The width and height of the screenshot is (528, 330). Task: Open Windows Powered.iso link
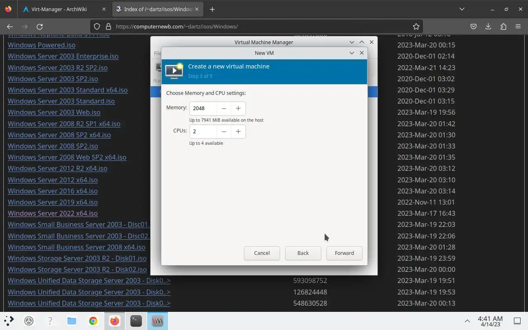click(42, 45)
